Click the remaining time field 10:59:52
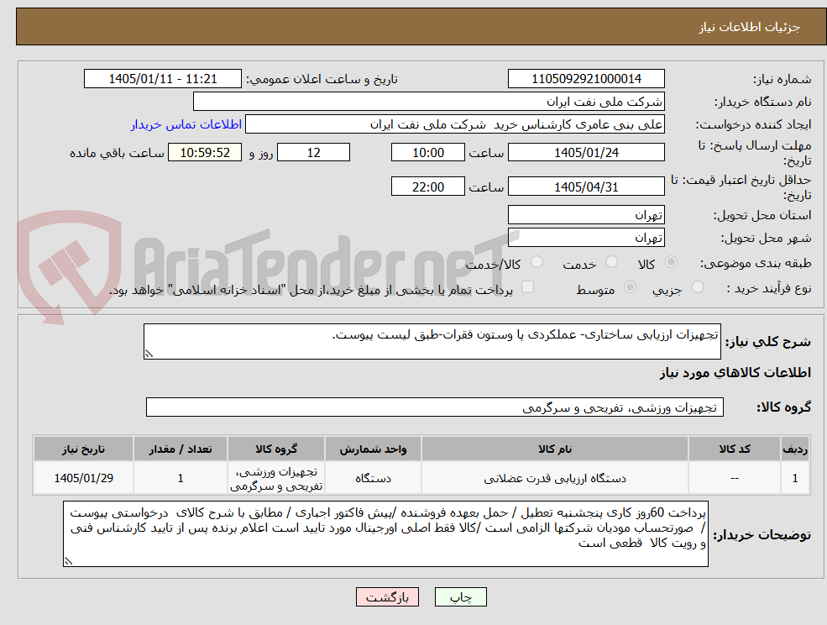 point(205,153)
